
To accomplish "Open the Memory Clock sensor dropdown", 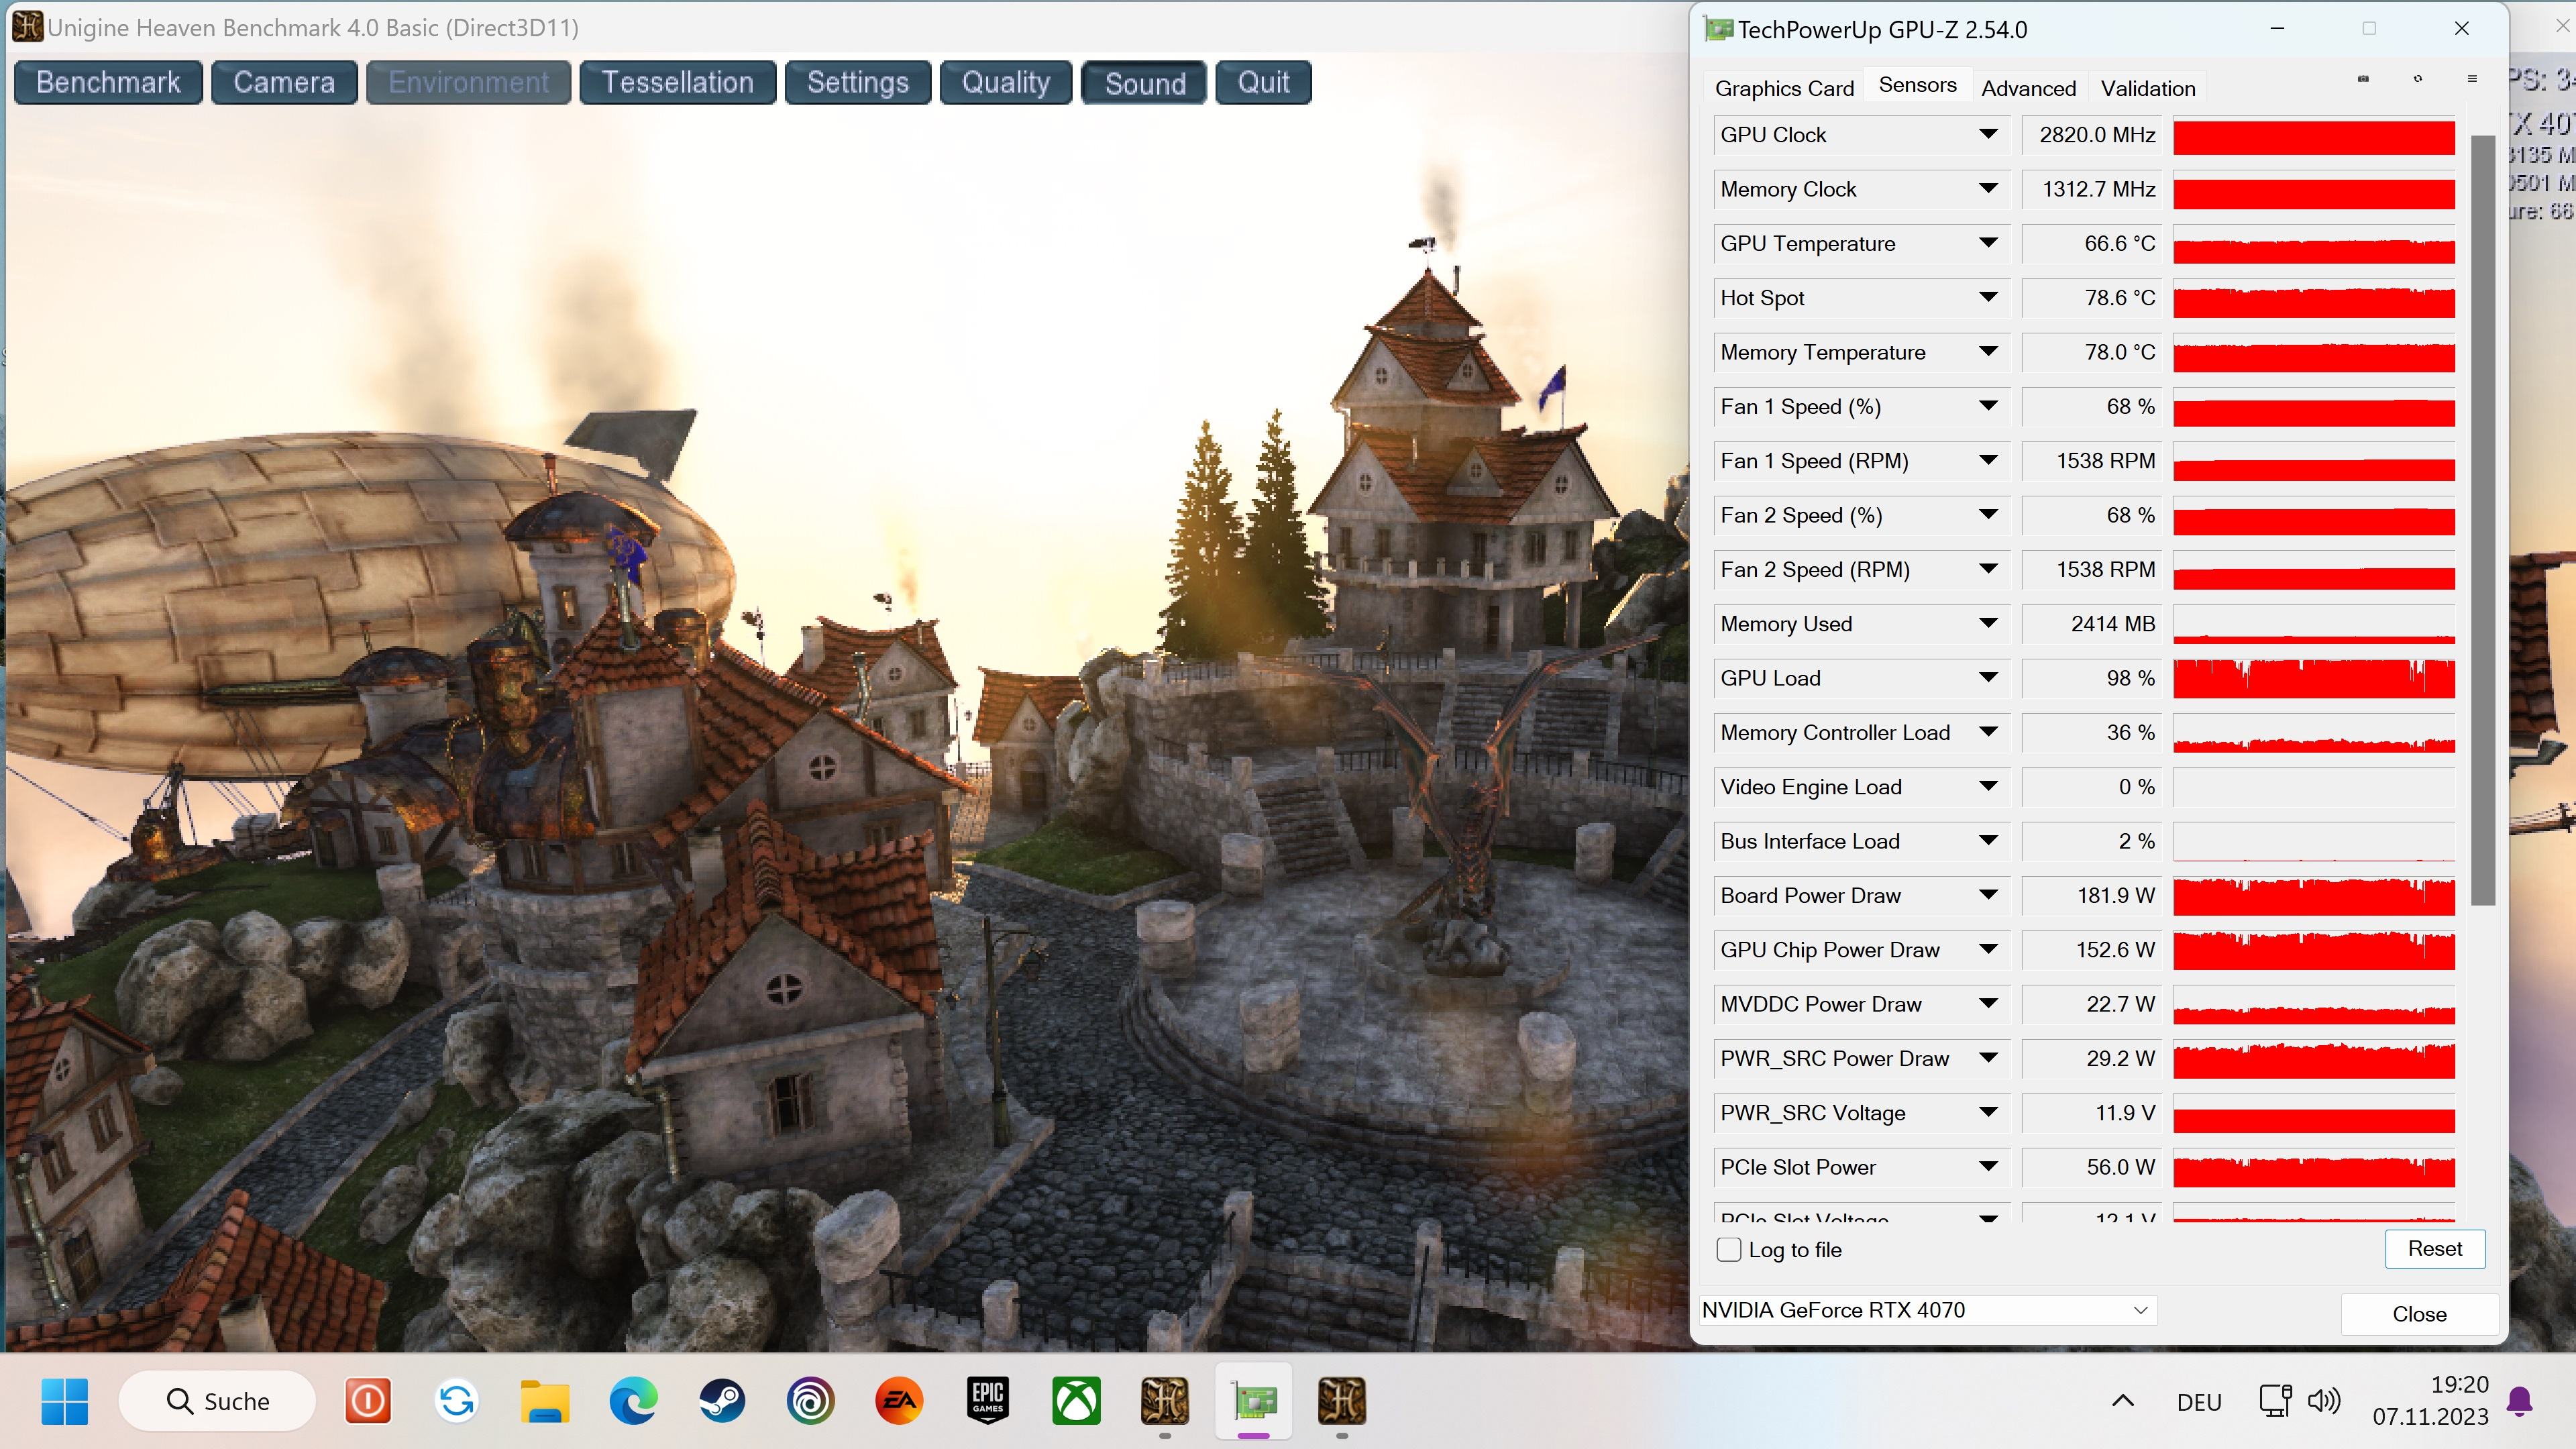I will pos(1988,189).
